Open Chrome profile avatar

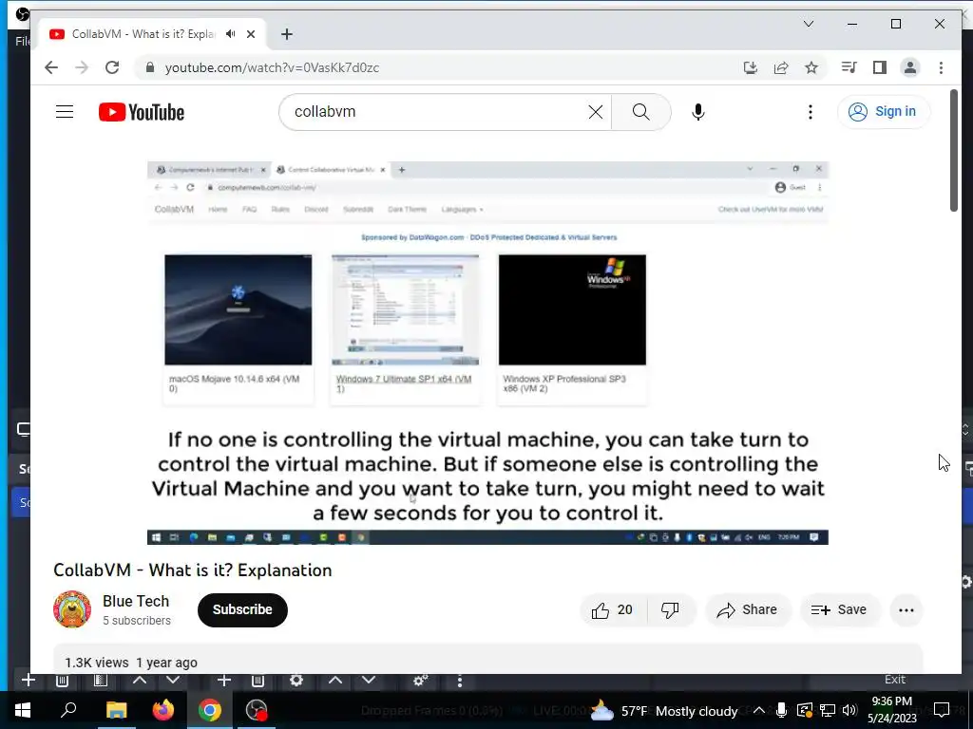coord(909,67)
